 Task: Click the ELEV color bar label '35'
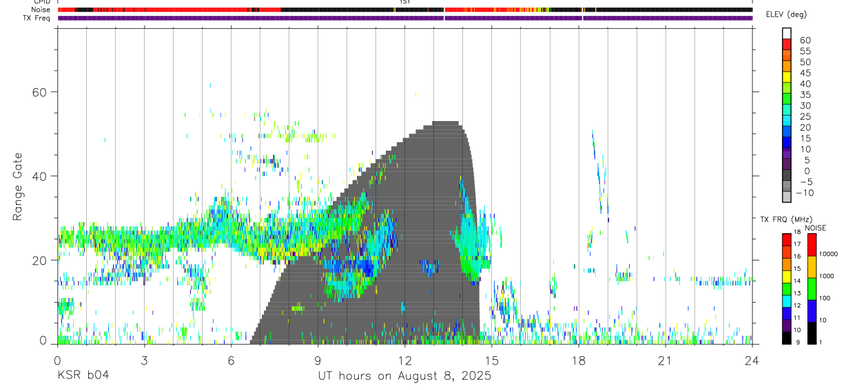pyautogui.click(x=805, y=95)
